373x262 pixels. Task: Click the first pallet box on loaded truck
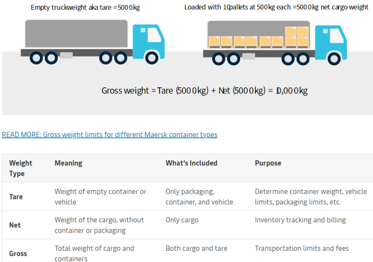coord(214,41)
